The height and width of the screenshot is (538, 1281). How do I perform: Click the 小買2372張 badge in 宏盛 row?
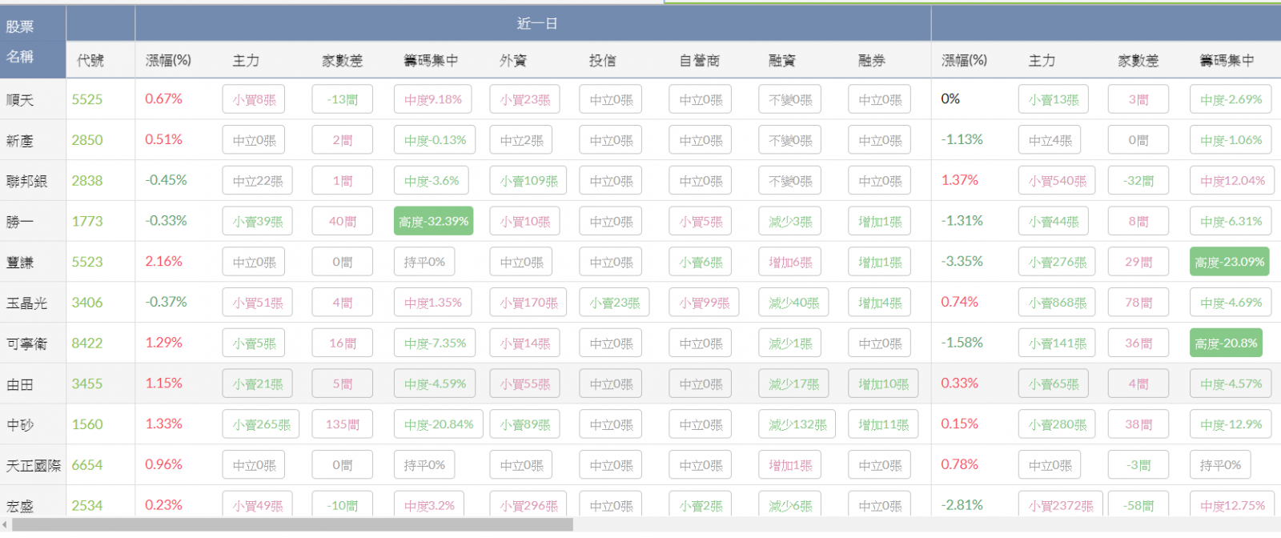coord(1061,506)
